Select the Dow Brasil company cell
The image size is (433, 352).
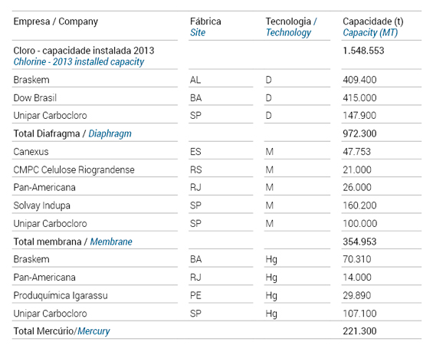tap(35, 98)
